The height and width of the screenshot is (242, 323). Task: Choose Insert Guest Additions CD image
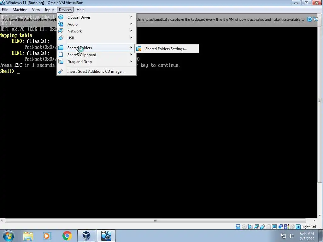pyautogui.click(x=97, y=72)
